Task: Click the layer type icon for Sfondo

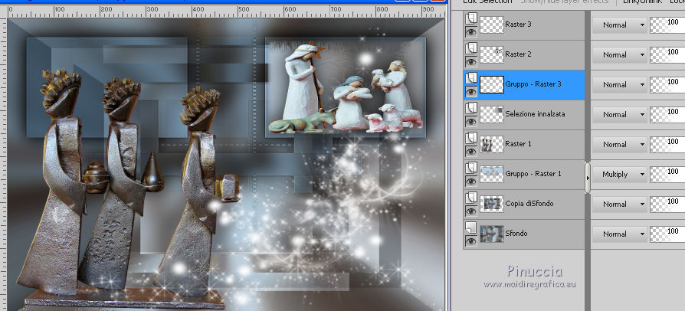Action: [471, 228]
